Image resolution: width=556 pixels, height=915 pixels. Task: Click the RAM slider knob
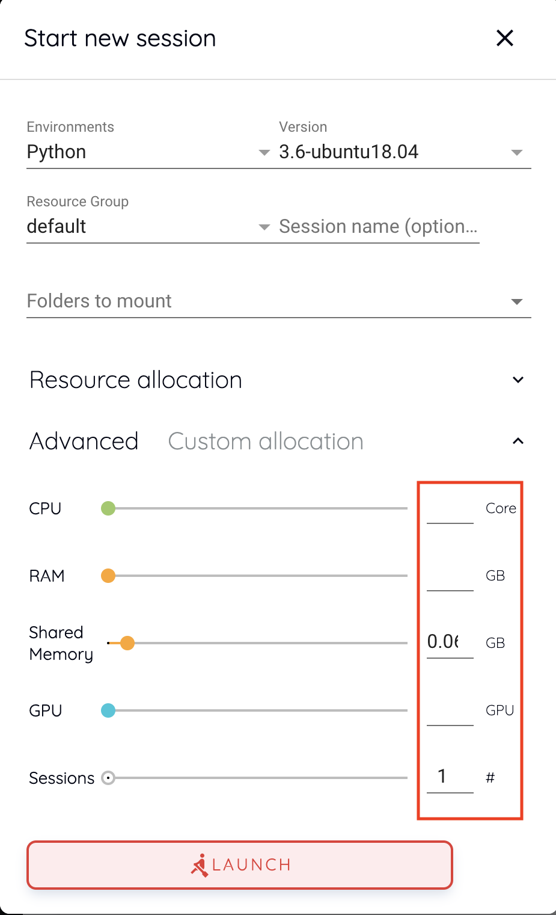click(x=108, y=576)
